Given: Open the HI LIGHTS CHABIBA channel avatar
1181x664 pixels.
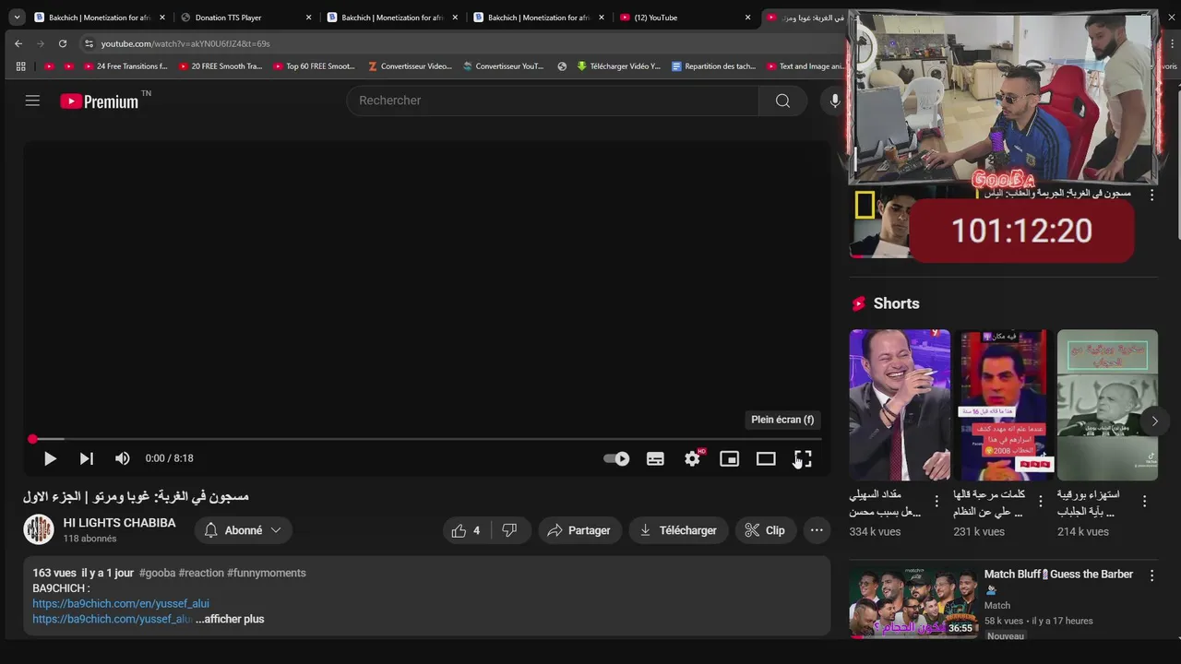Looking at the screenshot, I should [x=39, y=529].
